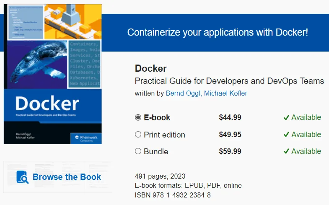Click the Browse the Book button
The image size is (329, 205).
pyautogui.click(x=58, y=177)
